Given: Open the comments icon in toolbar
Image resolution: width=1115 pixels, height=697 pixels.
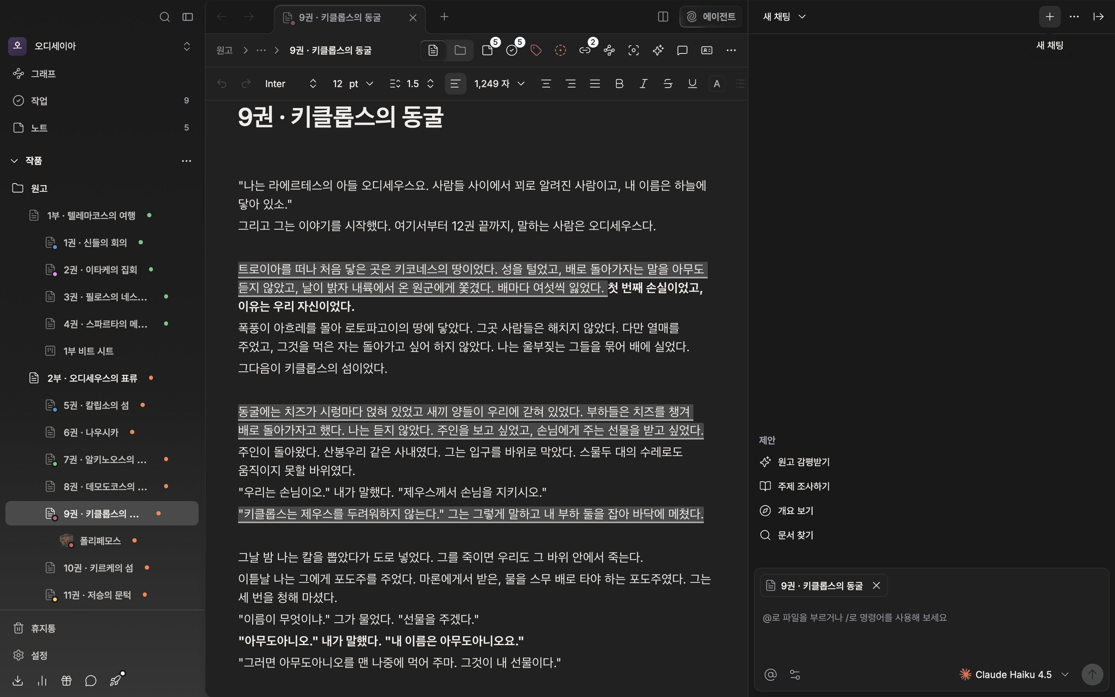Looking at the screenshot, I should [x=683, y=50].
